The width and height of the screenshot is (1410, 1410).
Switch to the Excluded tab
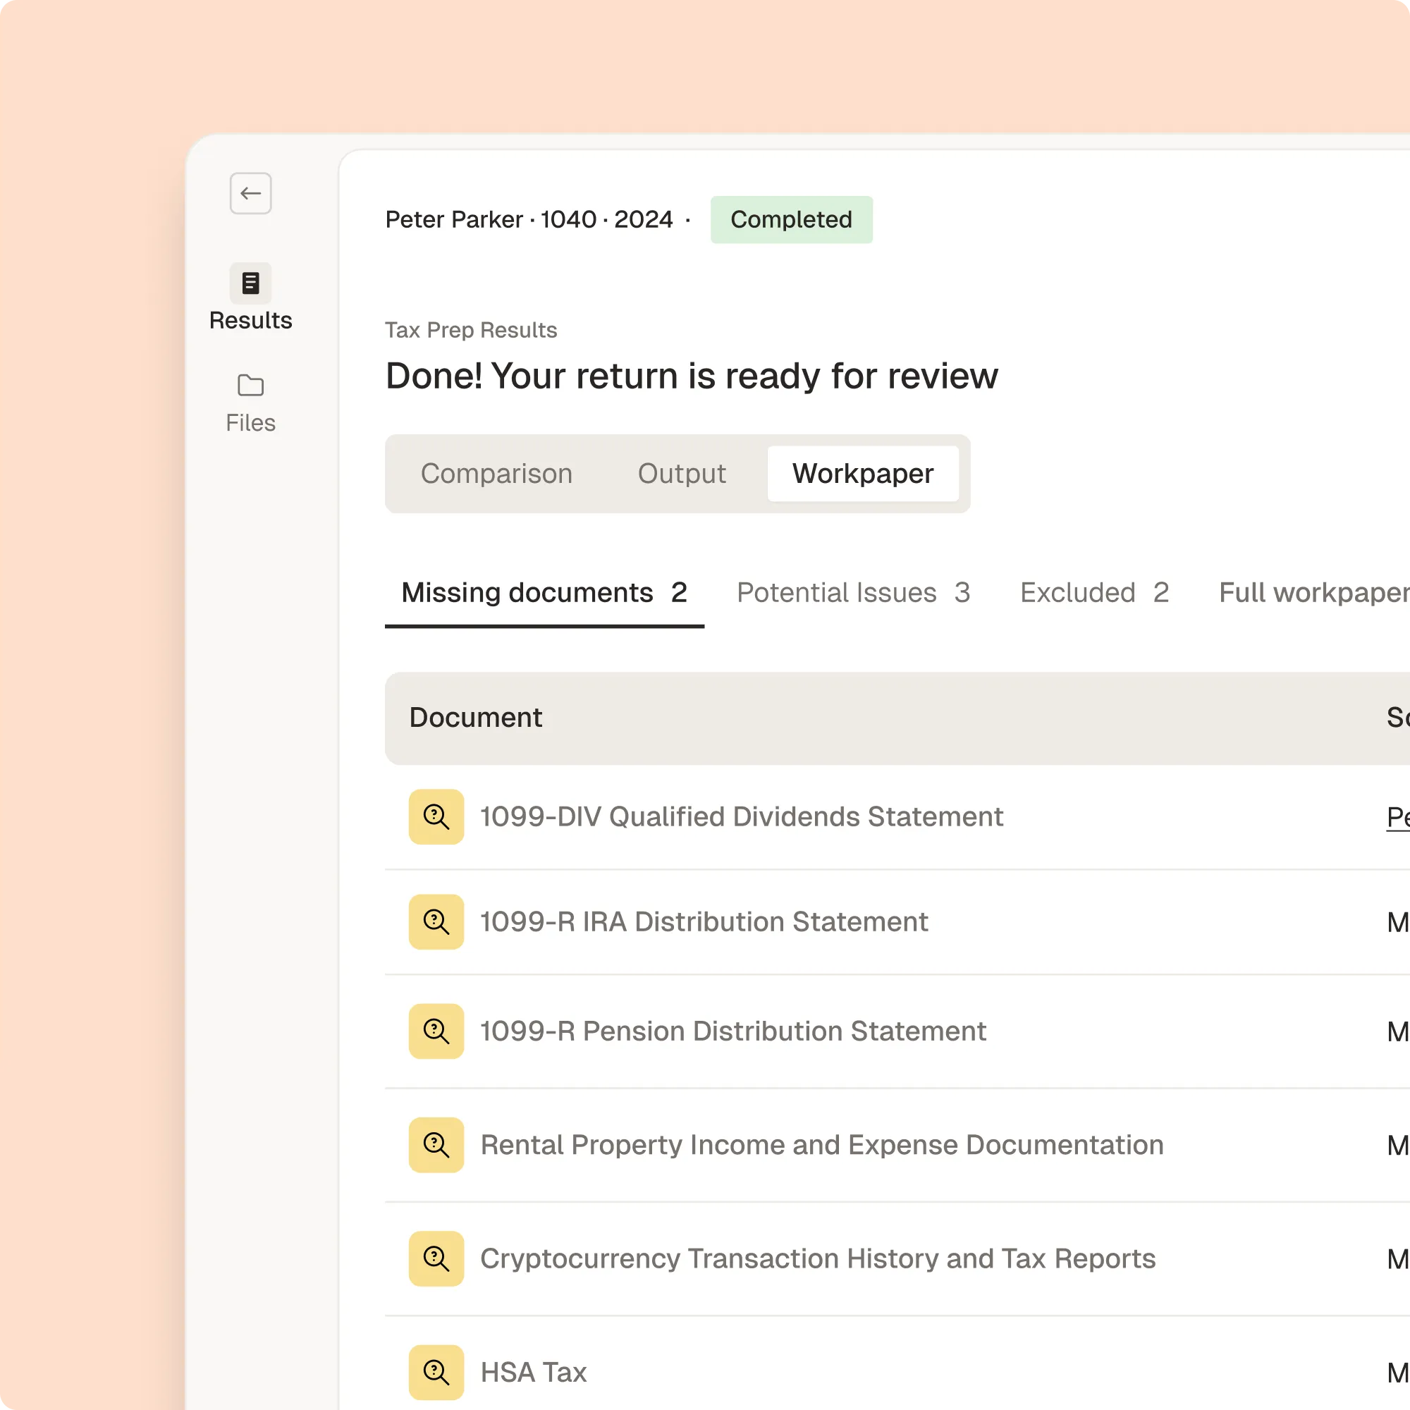(x=1094, y=593)
